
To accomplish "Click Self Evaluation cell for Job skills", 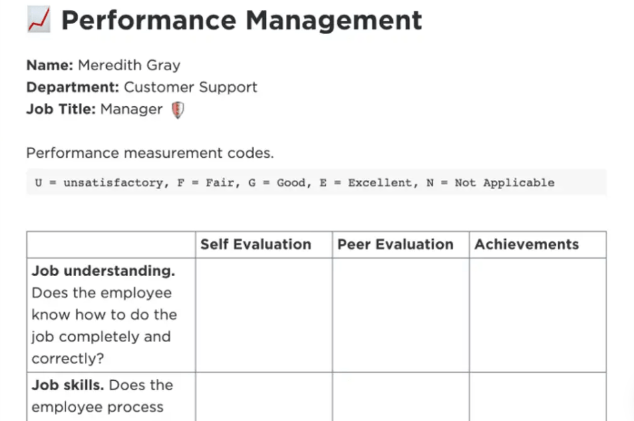I will (264, 397).
